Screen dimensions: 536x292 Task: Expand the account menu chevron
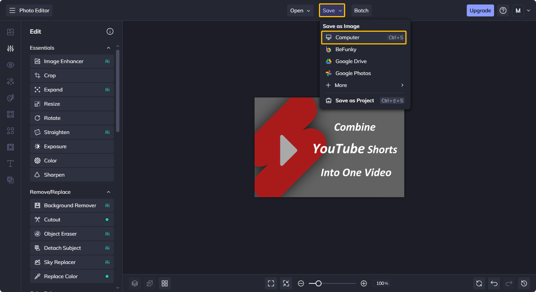(529, 10)
